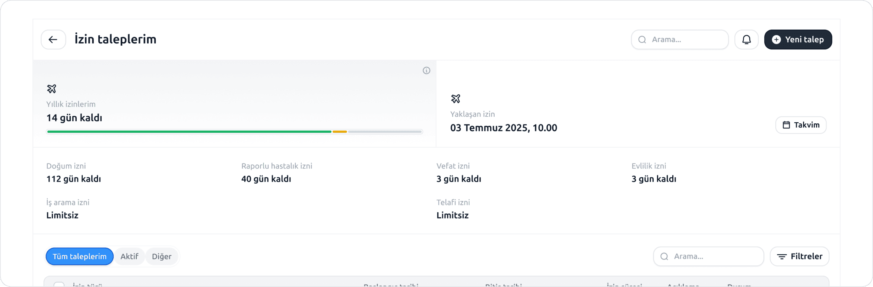873x287 pixels.
Task: Click the Evlilik izni balance entry
Action: point(654,173)
